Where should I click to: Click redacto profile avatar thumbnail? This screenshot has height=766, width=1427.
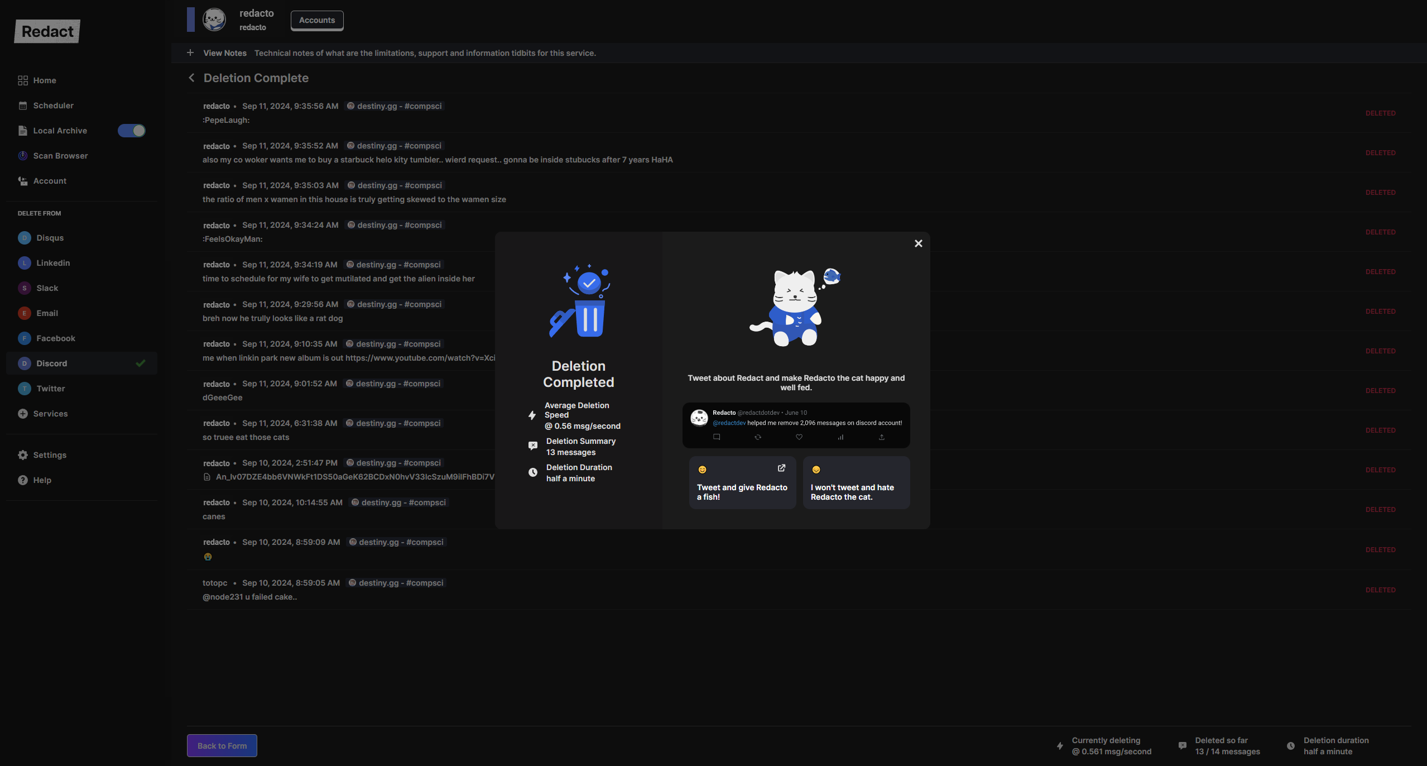pyautogui.click(x=214, y=20)
